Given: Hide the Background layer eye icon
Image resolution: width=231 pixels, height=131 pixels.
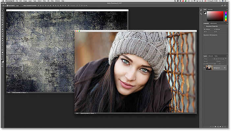Looking at the screenshot, I should 204,68.
